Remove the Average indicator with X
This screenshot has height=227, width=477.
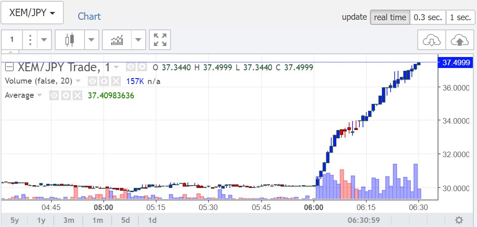(77, 96)
